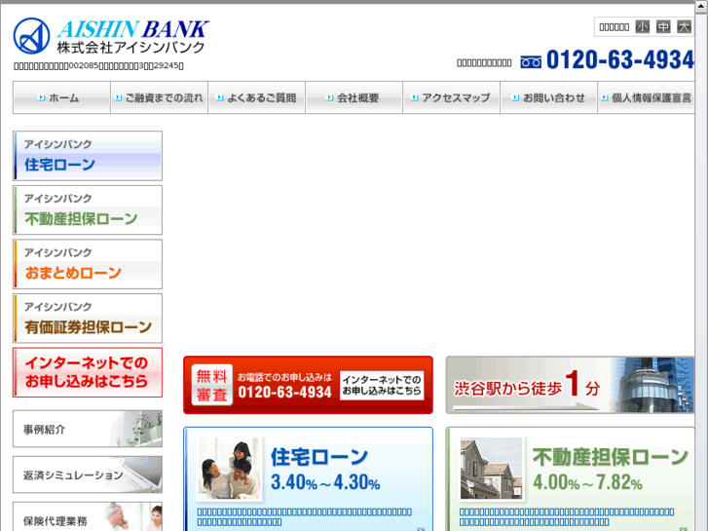Click phone number 0120-63-4934 in red banner
Screen dimensions: 708x531
[x=285, y=393]
